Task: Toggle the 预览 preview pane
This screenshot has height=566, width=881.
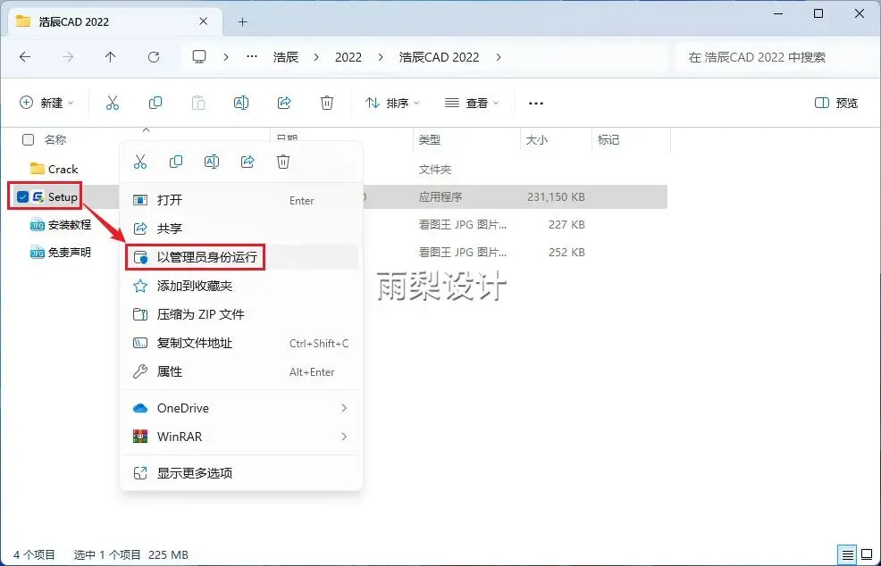Action: pos(836,103)
